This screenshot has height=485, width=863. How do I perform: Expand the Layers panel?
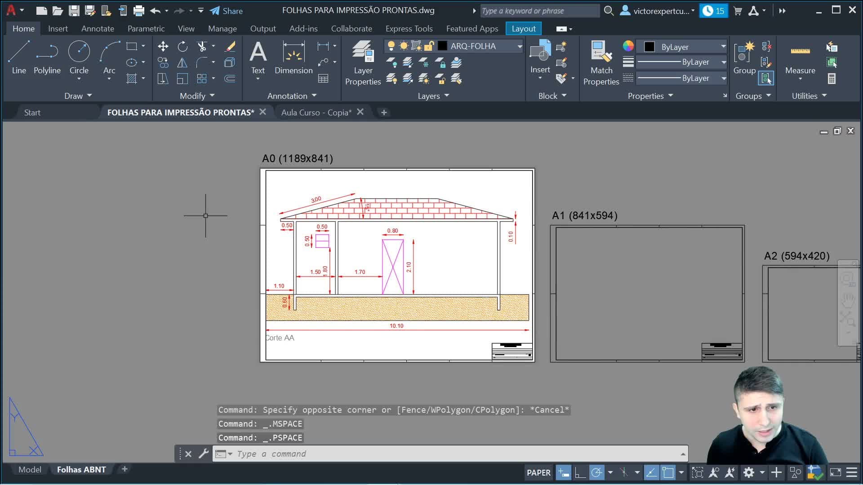click(433, 96)
